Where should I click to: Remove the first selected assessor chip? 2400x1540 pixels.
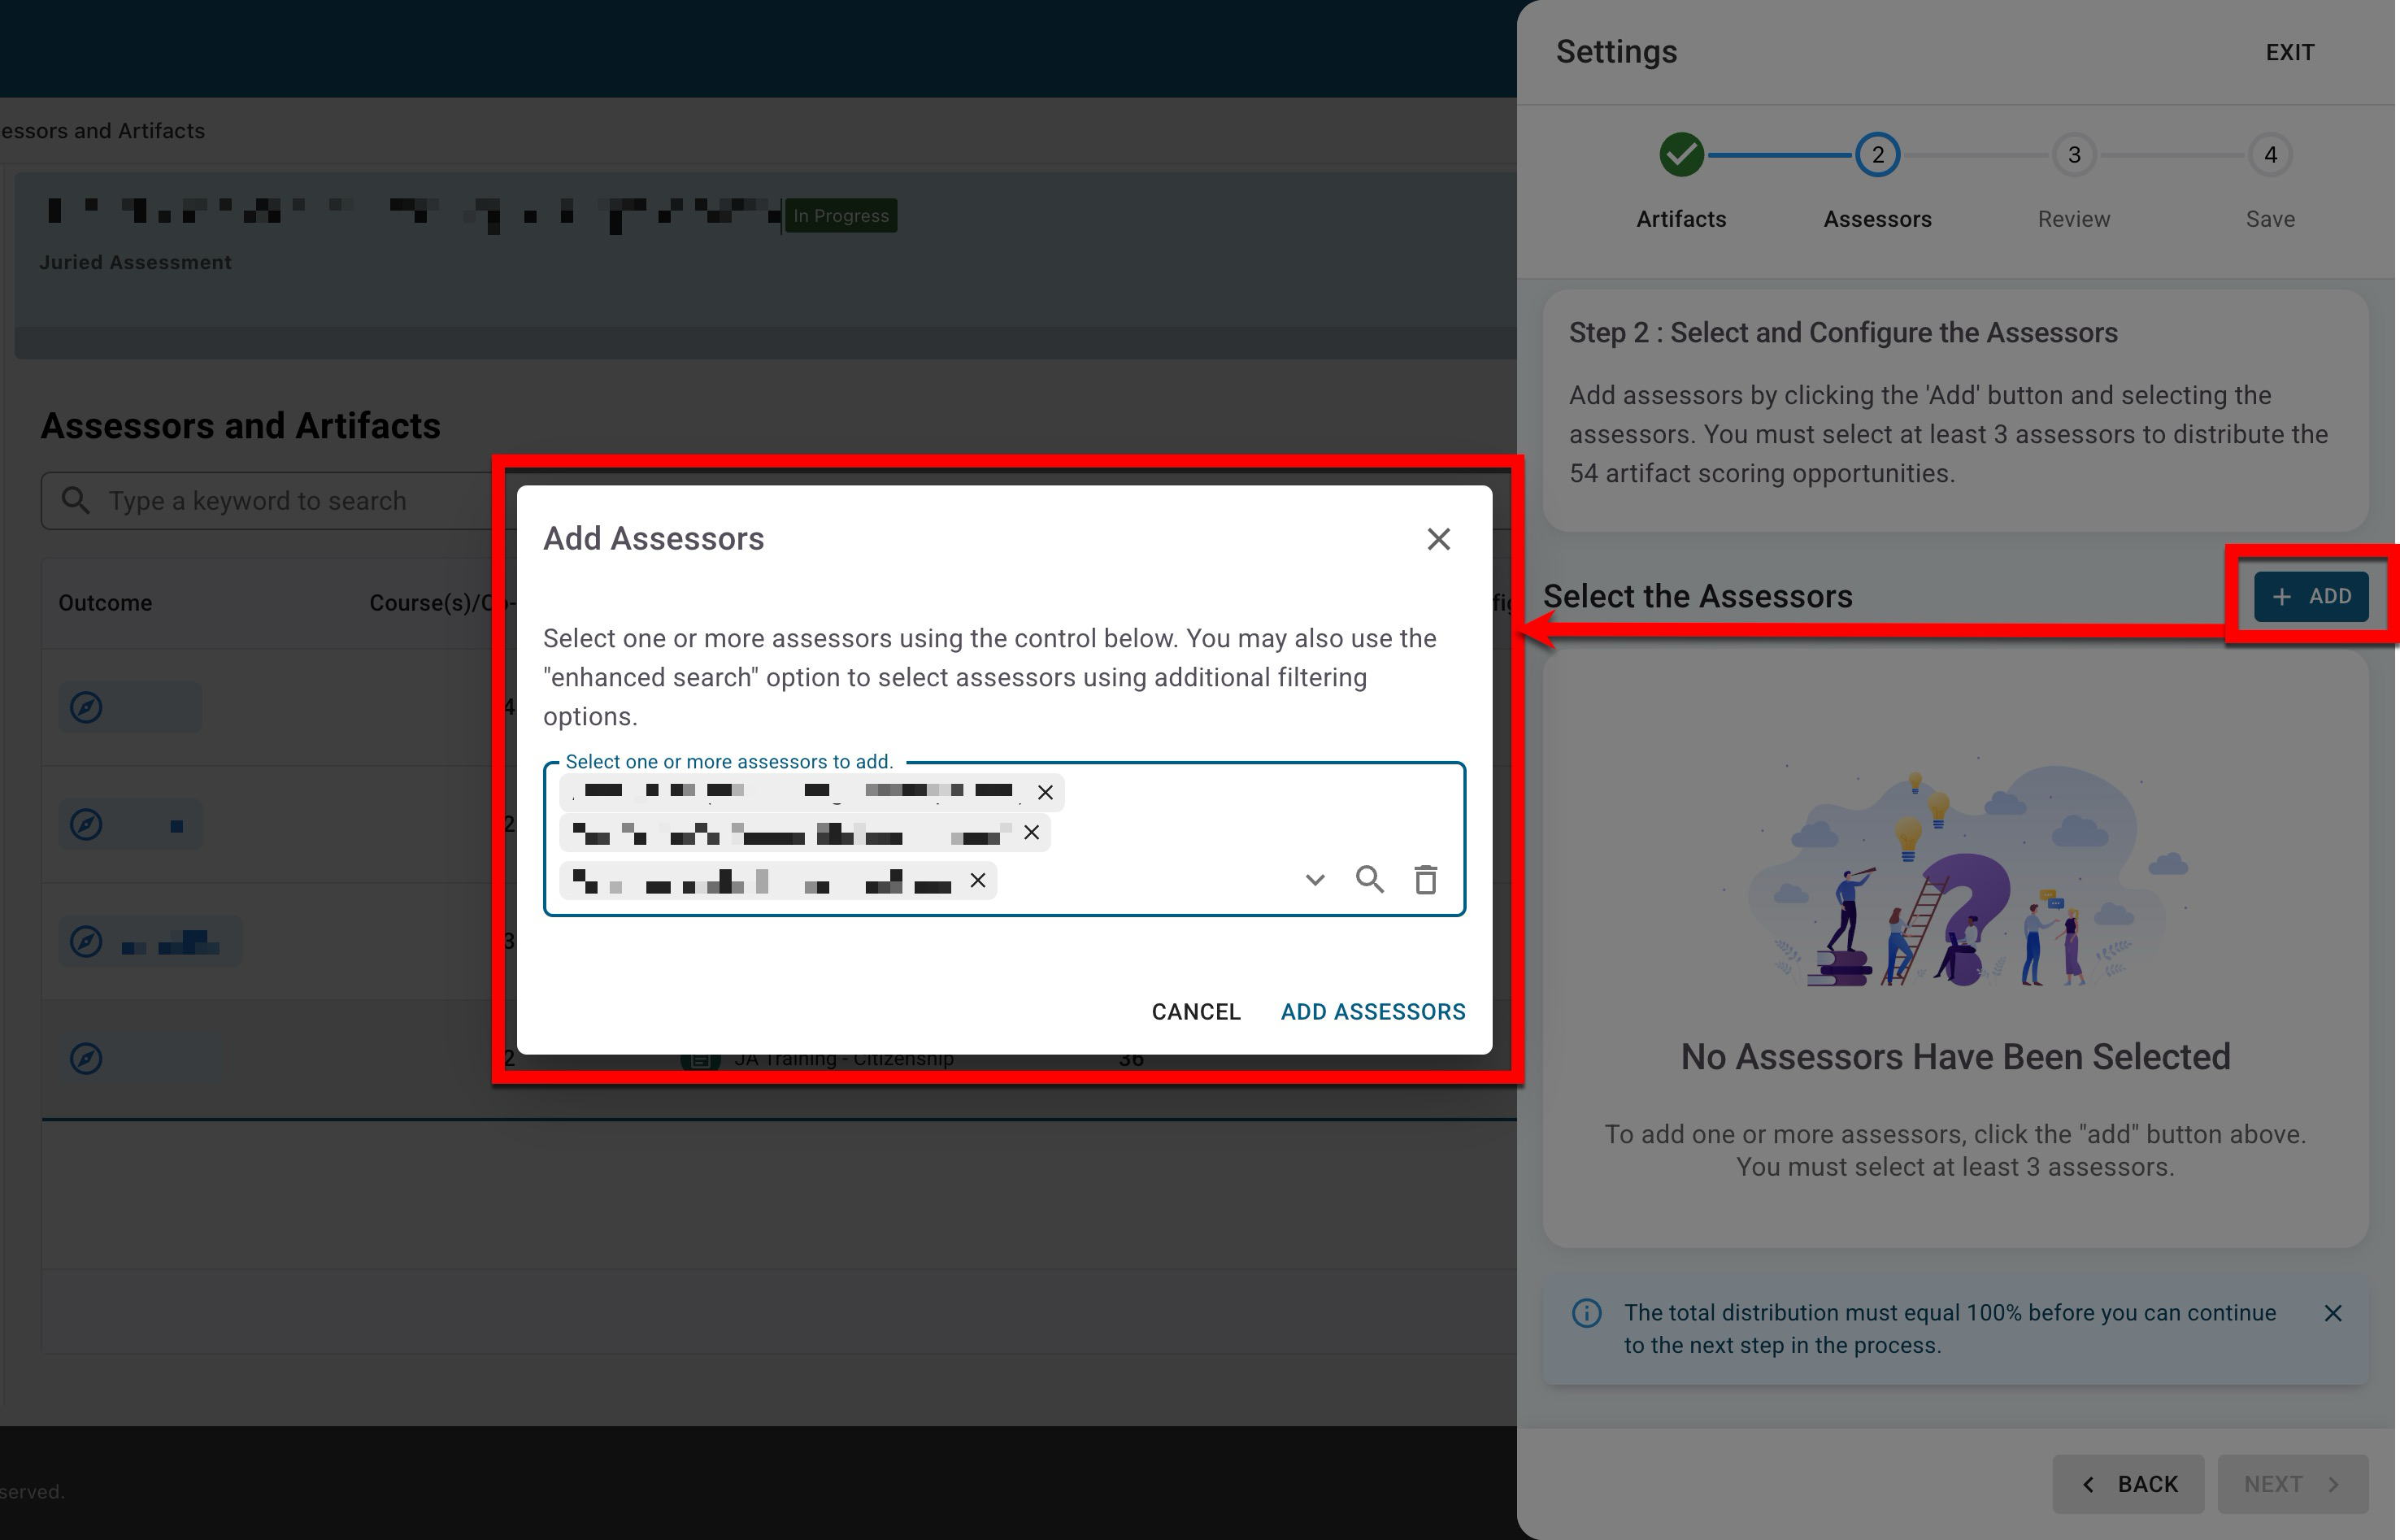pyautogui.click(x=1046, y=792)
